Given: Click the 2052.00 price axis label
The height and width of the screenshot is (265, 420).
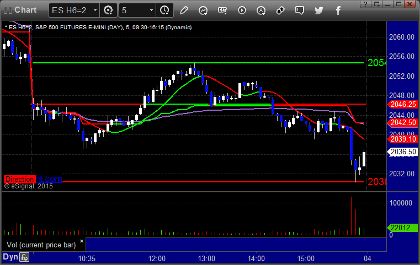Looking at the screenshot, I should [x=402, y=76].
